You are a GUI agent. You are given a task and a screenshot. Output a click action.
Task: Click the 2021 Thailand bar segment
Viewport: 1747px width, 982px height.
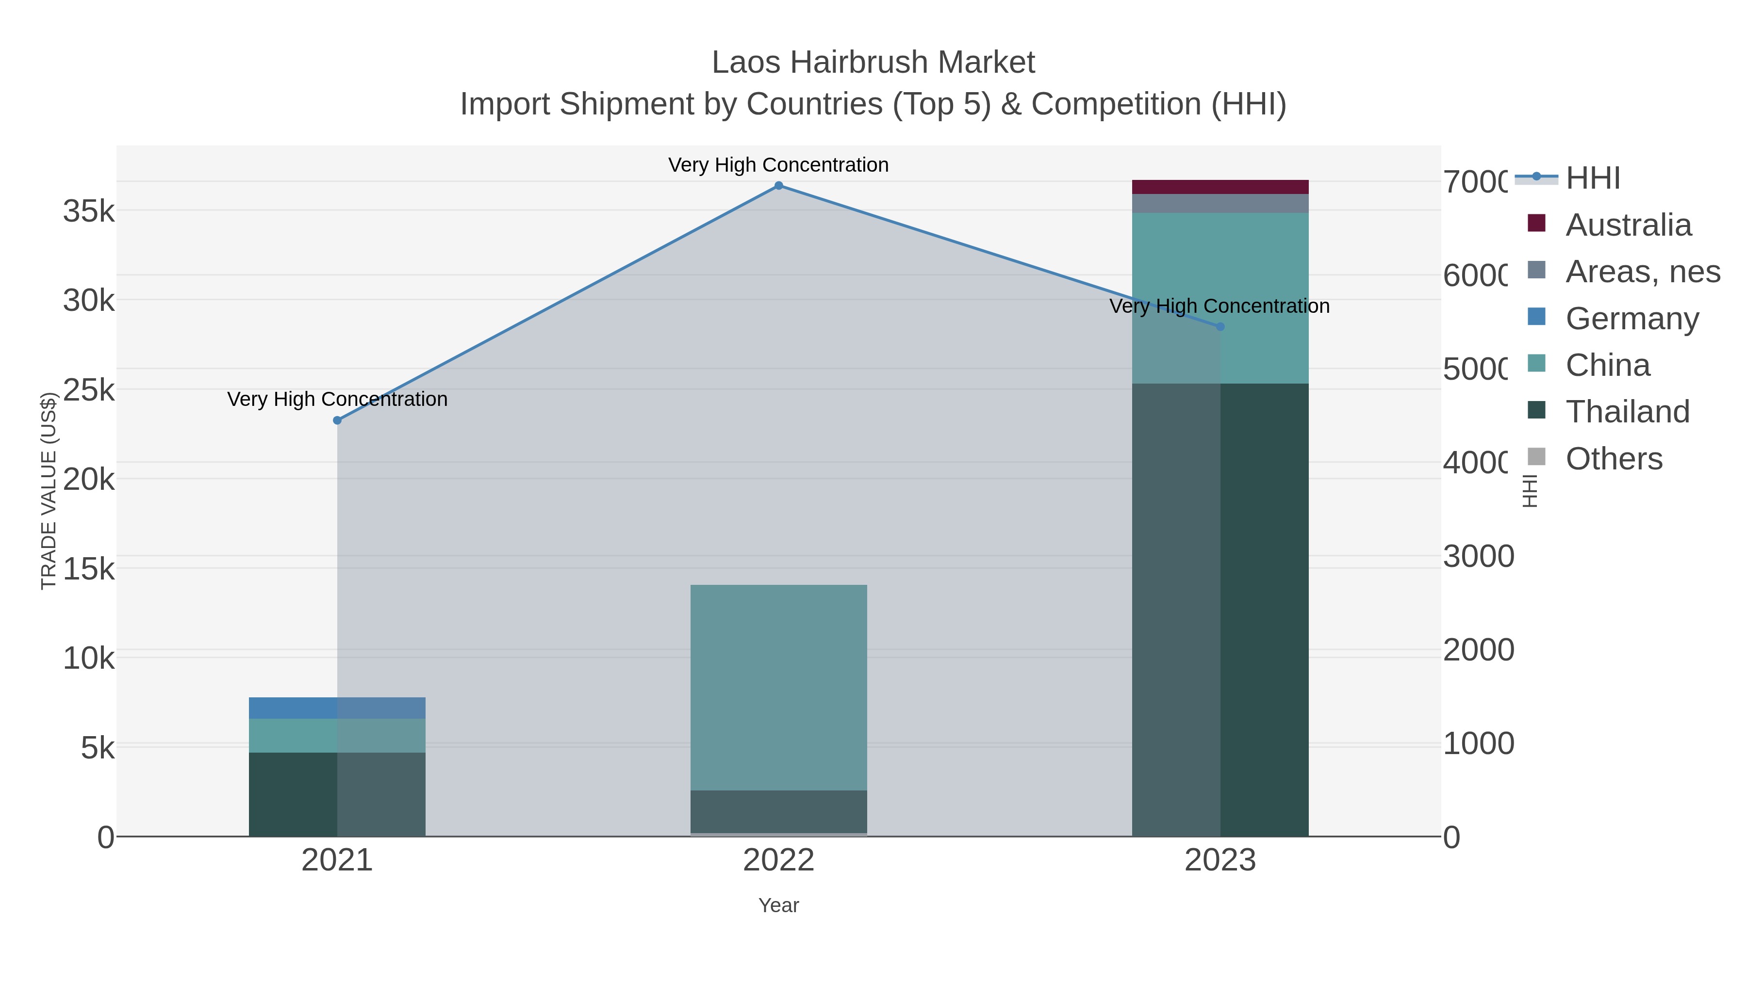pyautogui.click(x=337, y=794)
